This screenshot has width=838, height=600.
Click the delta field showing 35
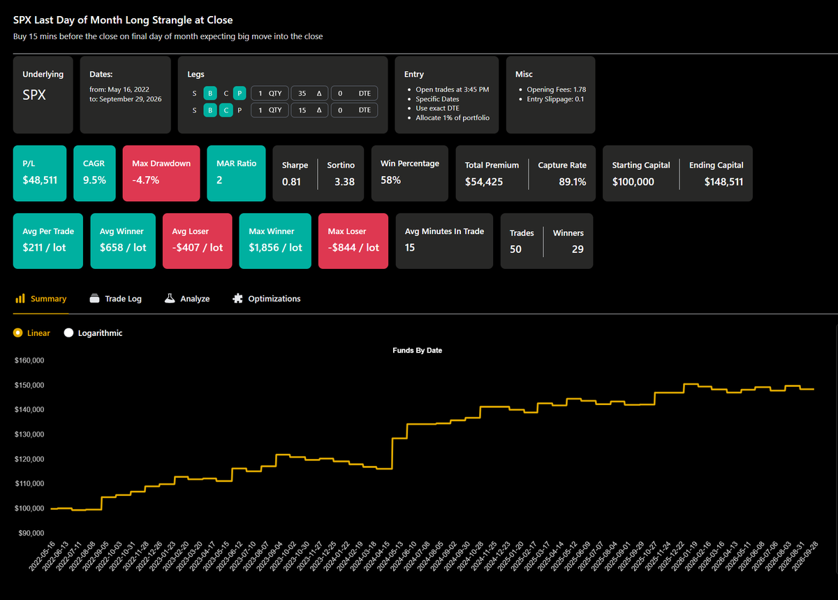pyautogui.click(x=309, y=93)
